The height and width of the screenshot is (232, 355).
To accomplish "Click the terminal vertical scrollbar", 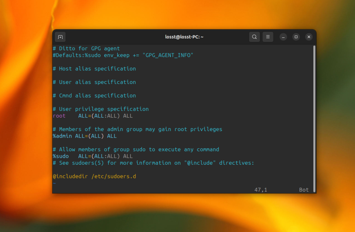I will pos(314,119).
